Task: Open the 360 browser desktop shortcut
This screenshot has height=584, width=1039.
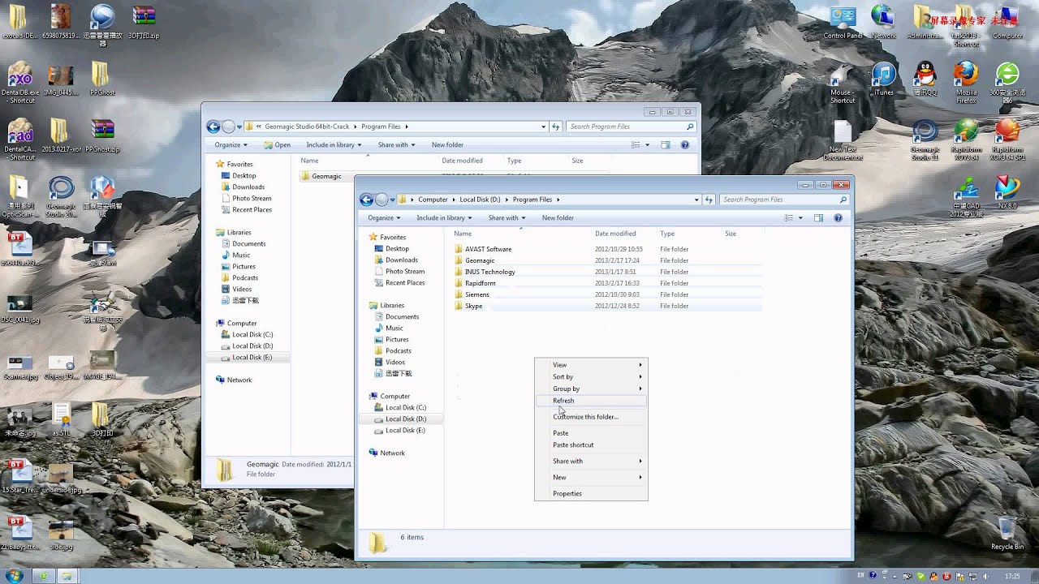Action: click(1007, 83)
